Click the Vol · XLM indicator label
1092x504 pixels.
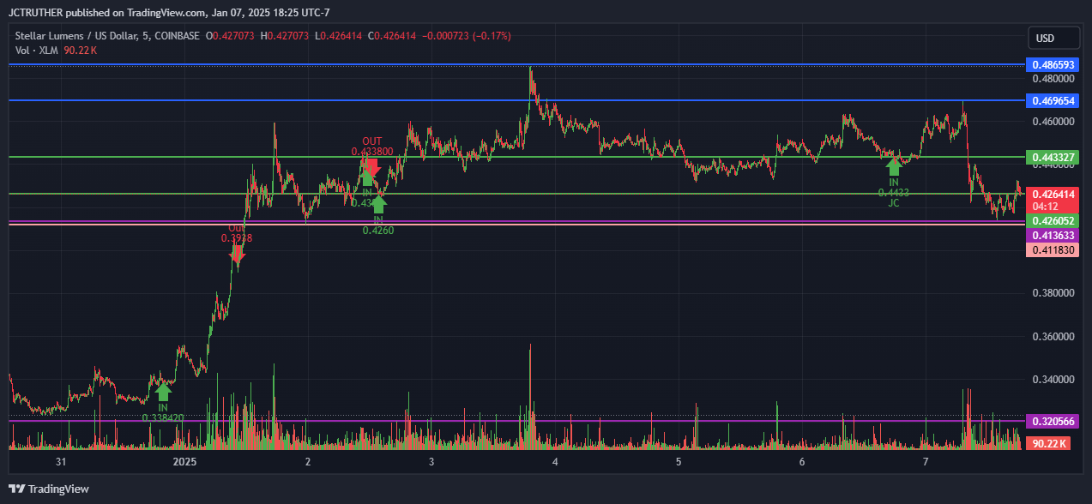pos(37,51)
